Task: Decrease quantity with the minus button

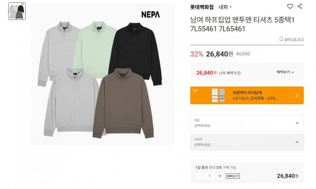Action: pos(199,176)
